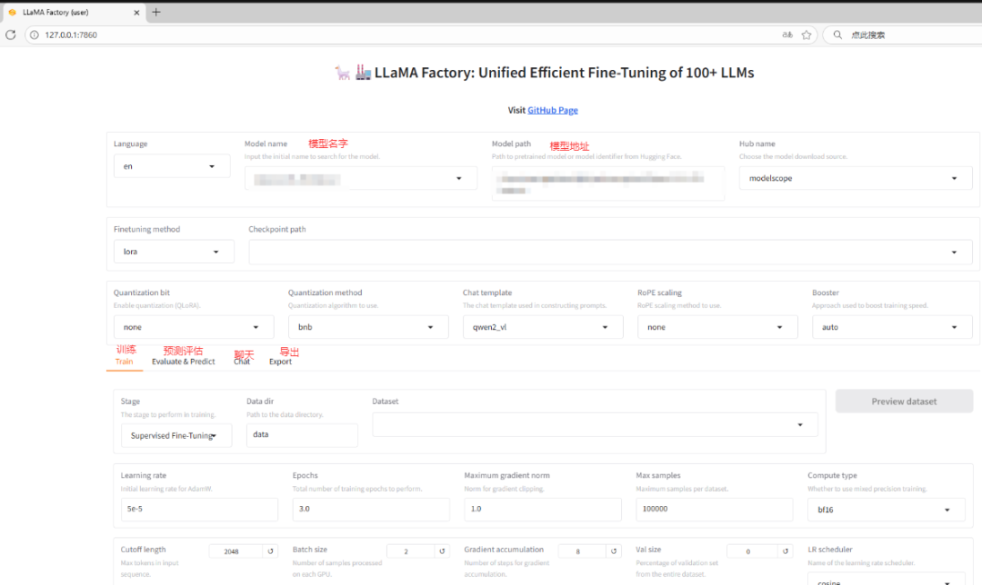The height and width of the screenshot is (585, 982).
Task: Reset the Gradient accumulation value
Action: [614, 551]
